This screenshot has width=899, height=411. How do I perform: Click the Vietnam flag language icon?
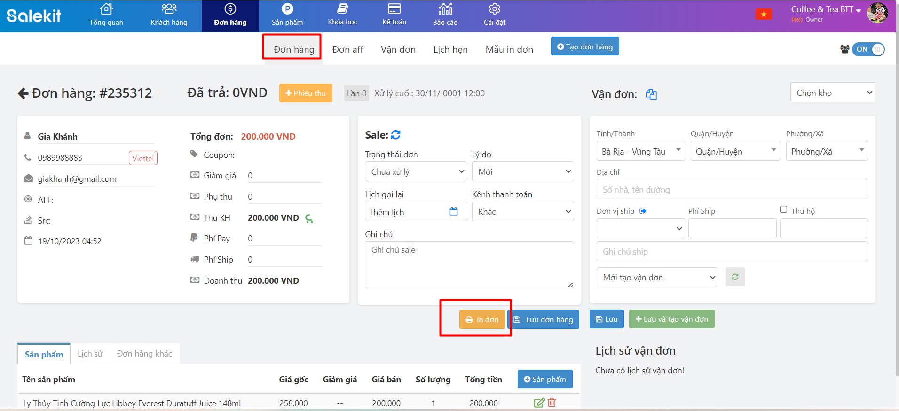(x=764, y=15)
